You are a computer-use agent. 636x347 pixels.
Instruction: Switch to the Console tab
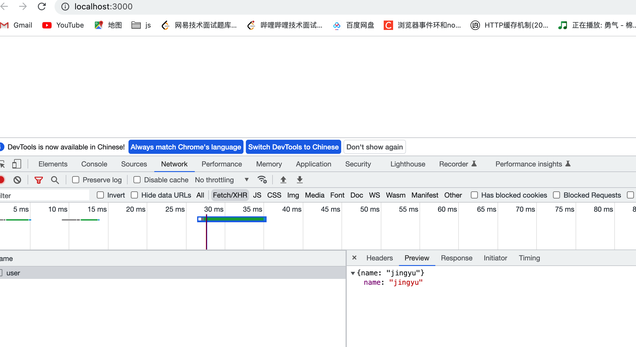coord(94,164)
